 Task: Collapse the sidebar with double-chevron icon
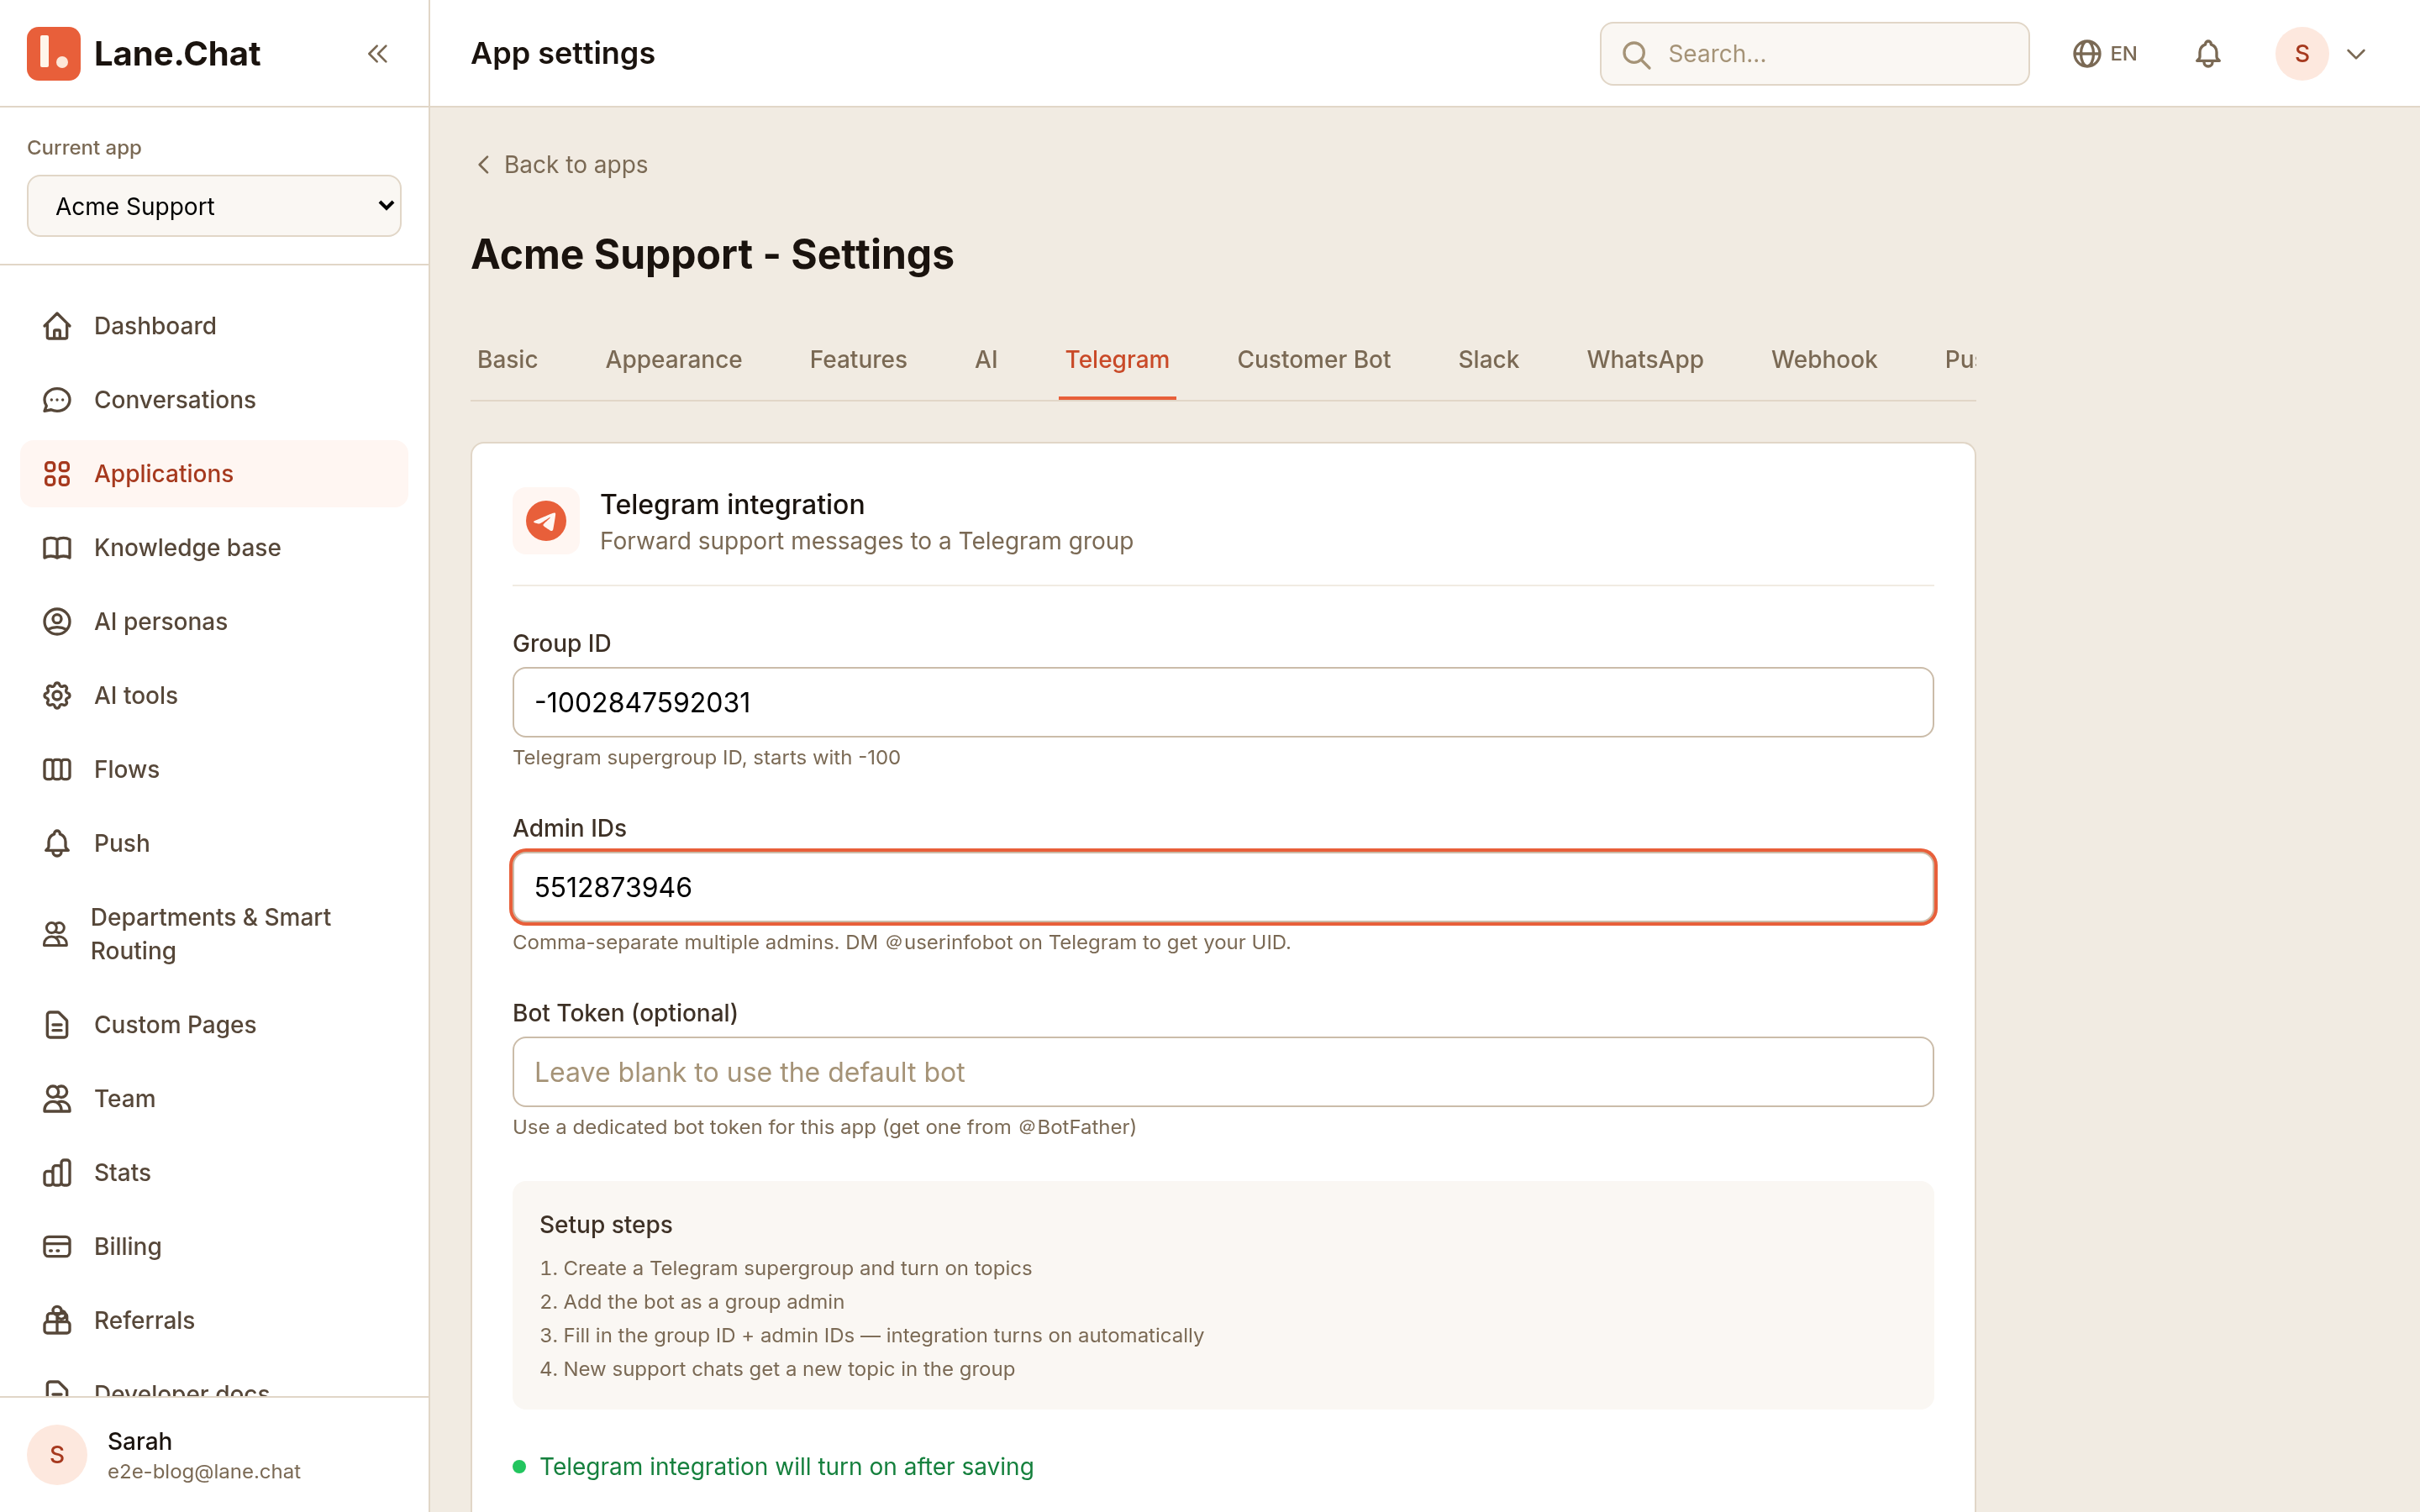coord(377,54)
